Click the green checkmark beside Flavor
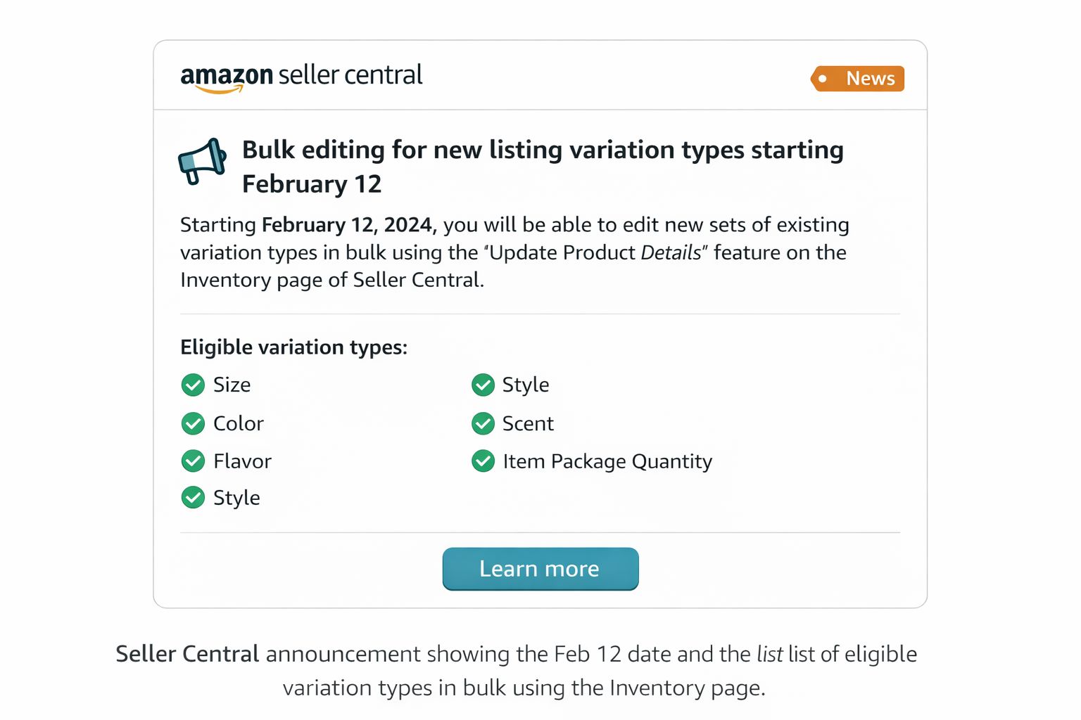The image size is (1081, 720). (x=193, y=461)
